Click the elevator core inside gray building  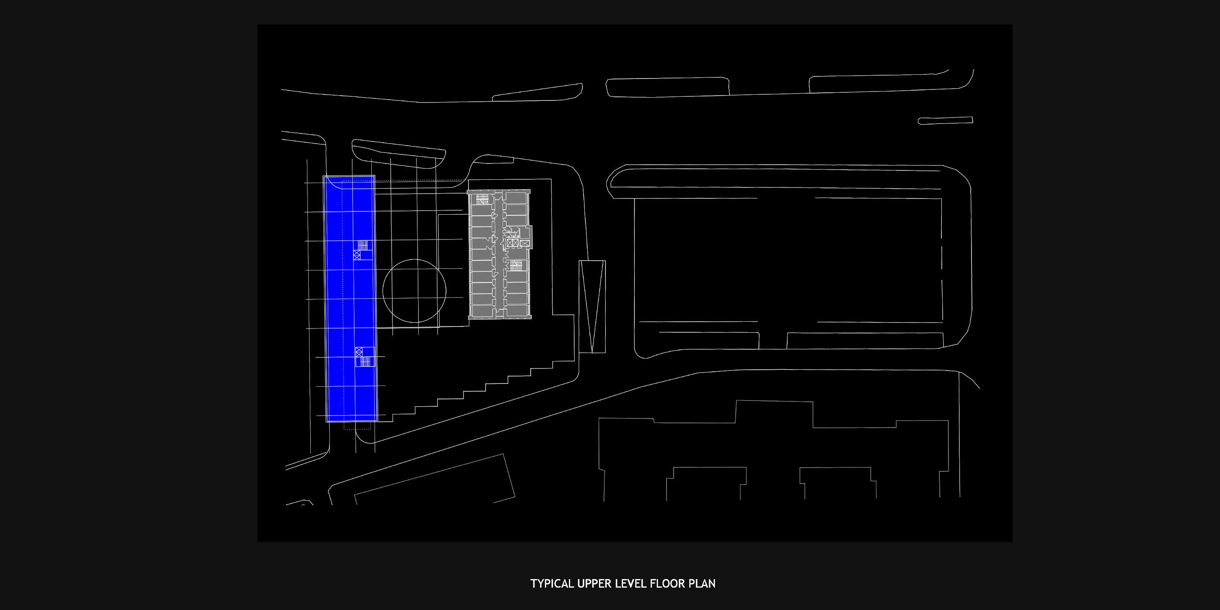[x=518, y=243]
